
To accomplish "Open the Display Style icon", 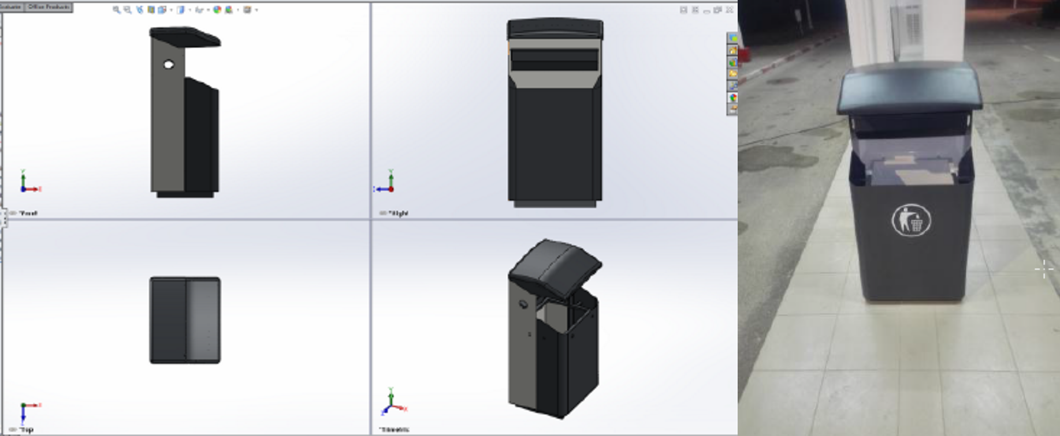I will coord(181,10).
